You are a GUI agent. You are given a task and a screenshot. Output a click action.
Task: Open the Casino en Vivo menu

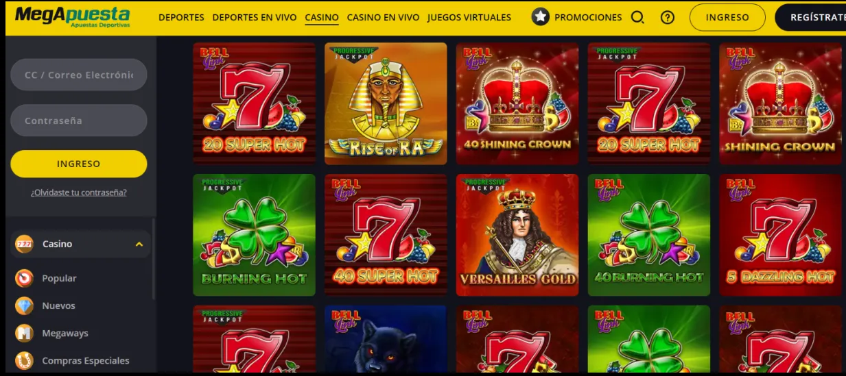(383, 18)
